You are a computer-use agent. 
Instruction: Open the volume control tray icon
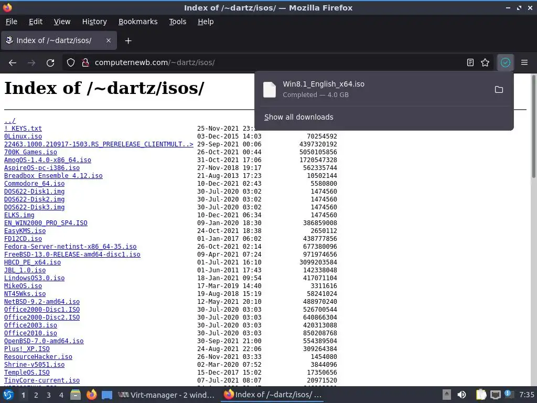461,395
